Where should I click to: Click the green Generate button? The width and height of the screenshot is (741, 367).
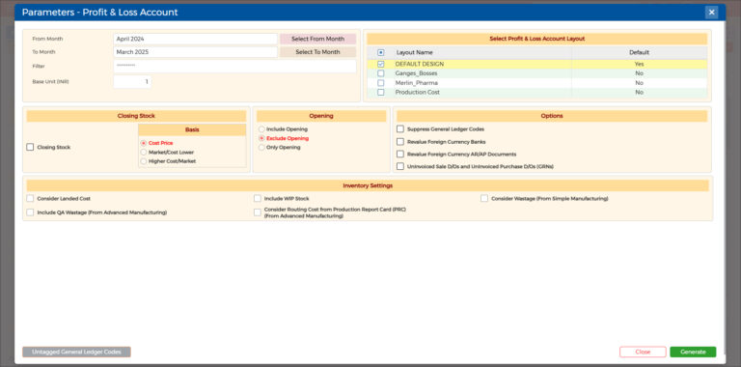click(693, 352)
